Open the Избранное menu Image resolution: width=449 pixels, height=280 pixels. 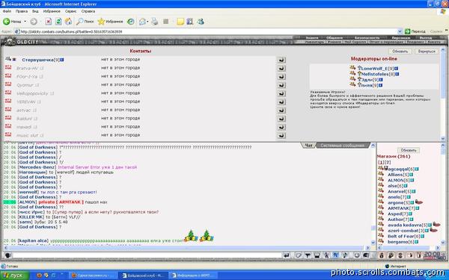coord(52,11)
